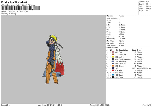Select the Baby Blue thread swatch
152x107 pixels.
pos(113,61)
